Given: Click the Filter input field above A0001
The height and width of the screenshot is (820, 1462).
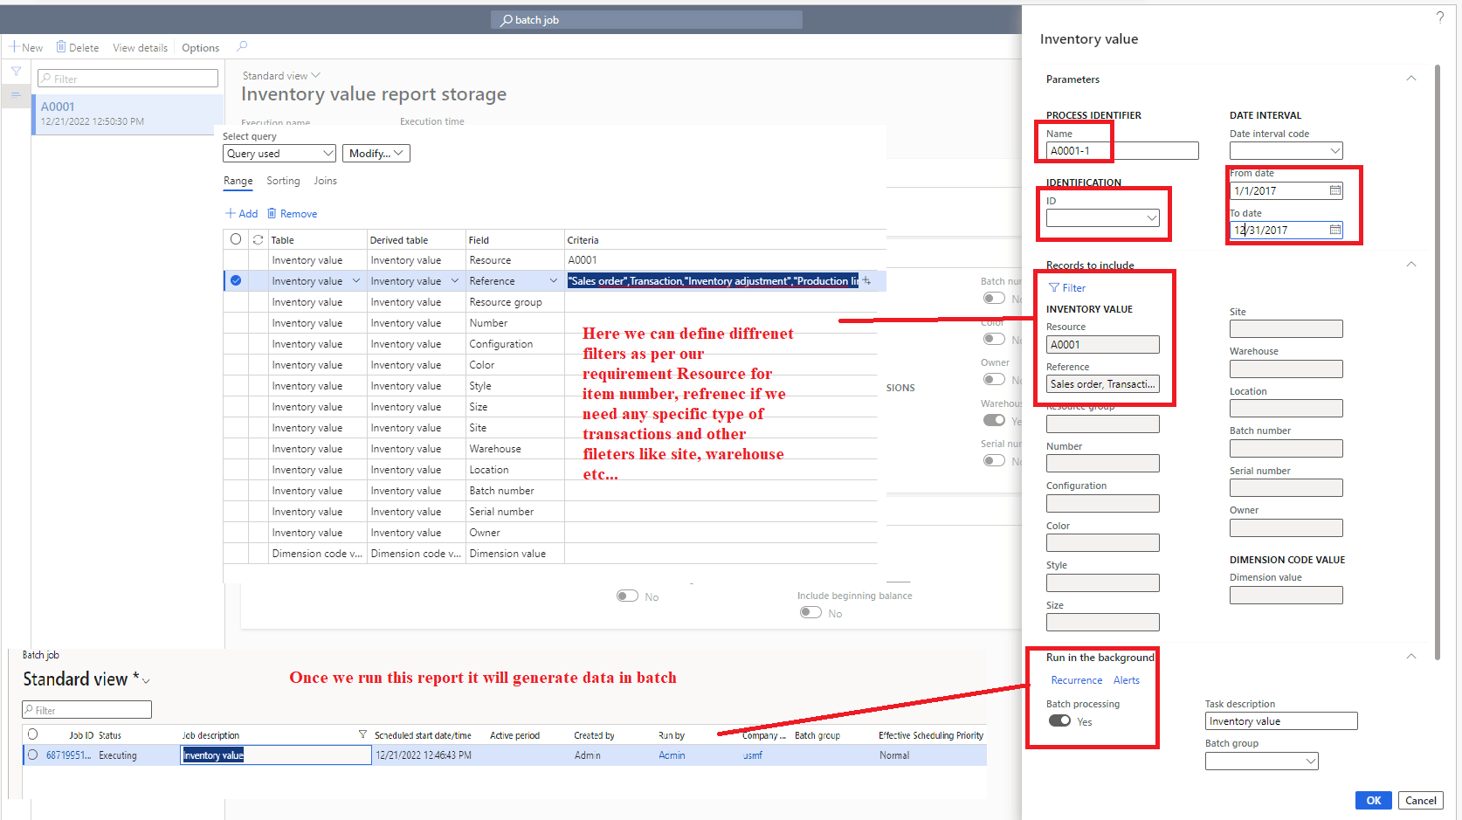Looking at the screenshot, I should coord(127,78).
